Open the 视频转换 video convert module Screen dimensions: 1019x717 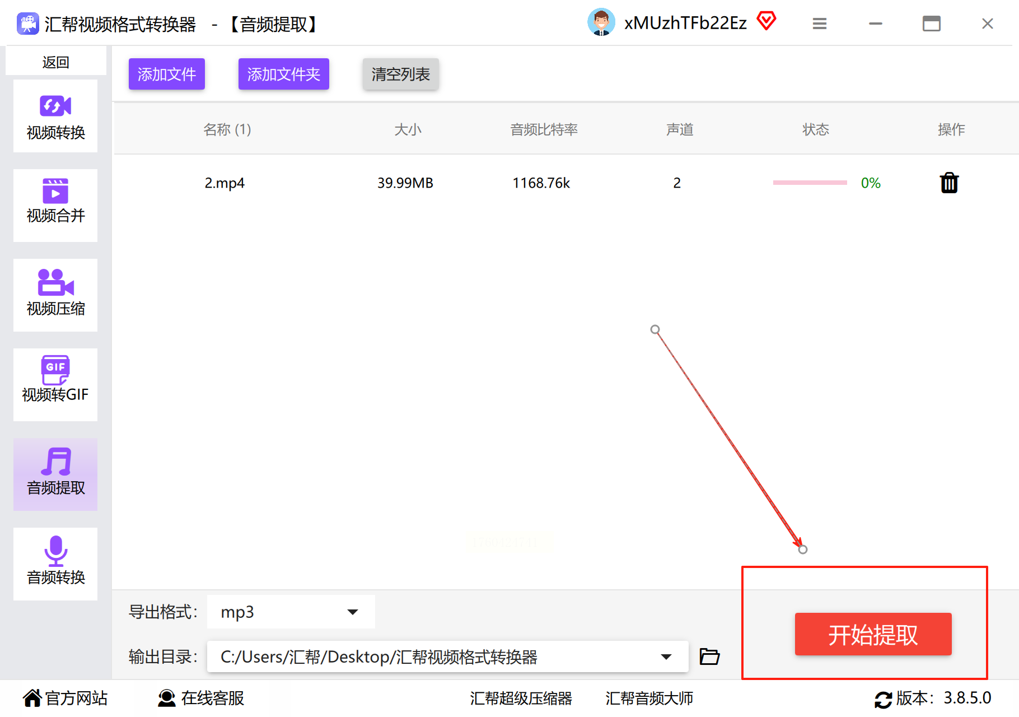[x=55, y=116]
